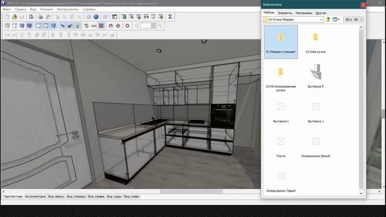
Task: Click the blue globe icon in top toolbar
Action: [96, 17]
